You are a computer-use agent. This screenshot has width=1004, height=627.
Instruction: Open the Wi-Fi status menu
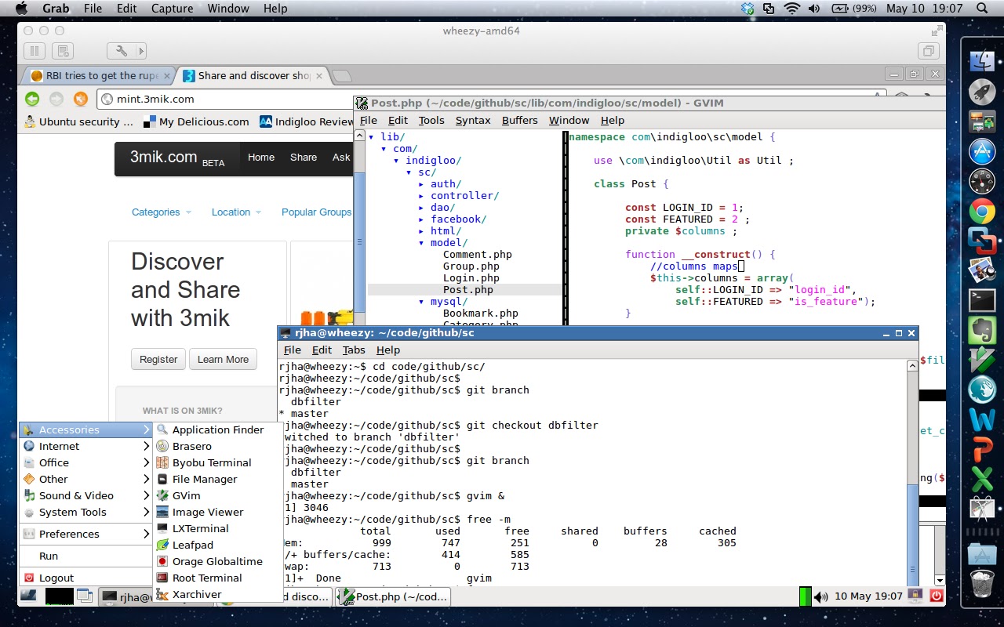coord(791,9)
